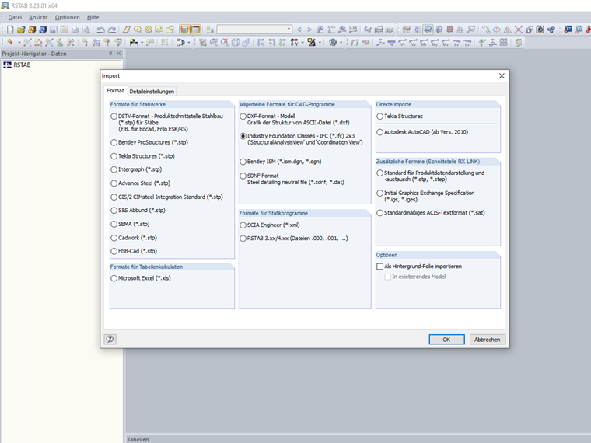The width and height of the screenshot is (591, 443).
Task: Select Tekla Structures direct import option
Action: 380,117
